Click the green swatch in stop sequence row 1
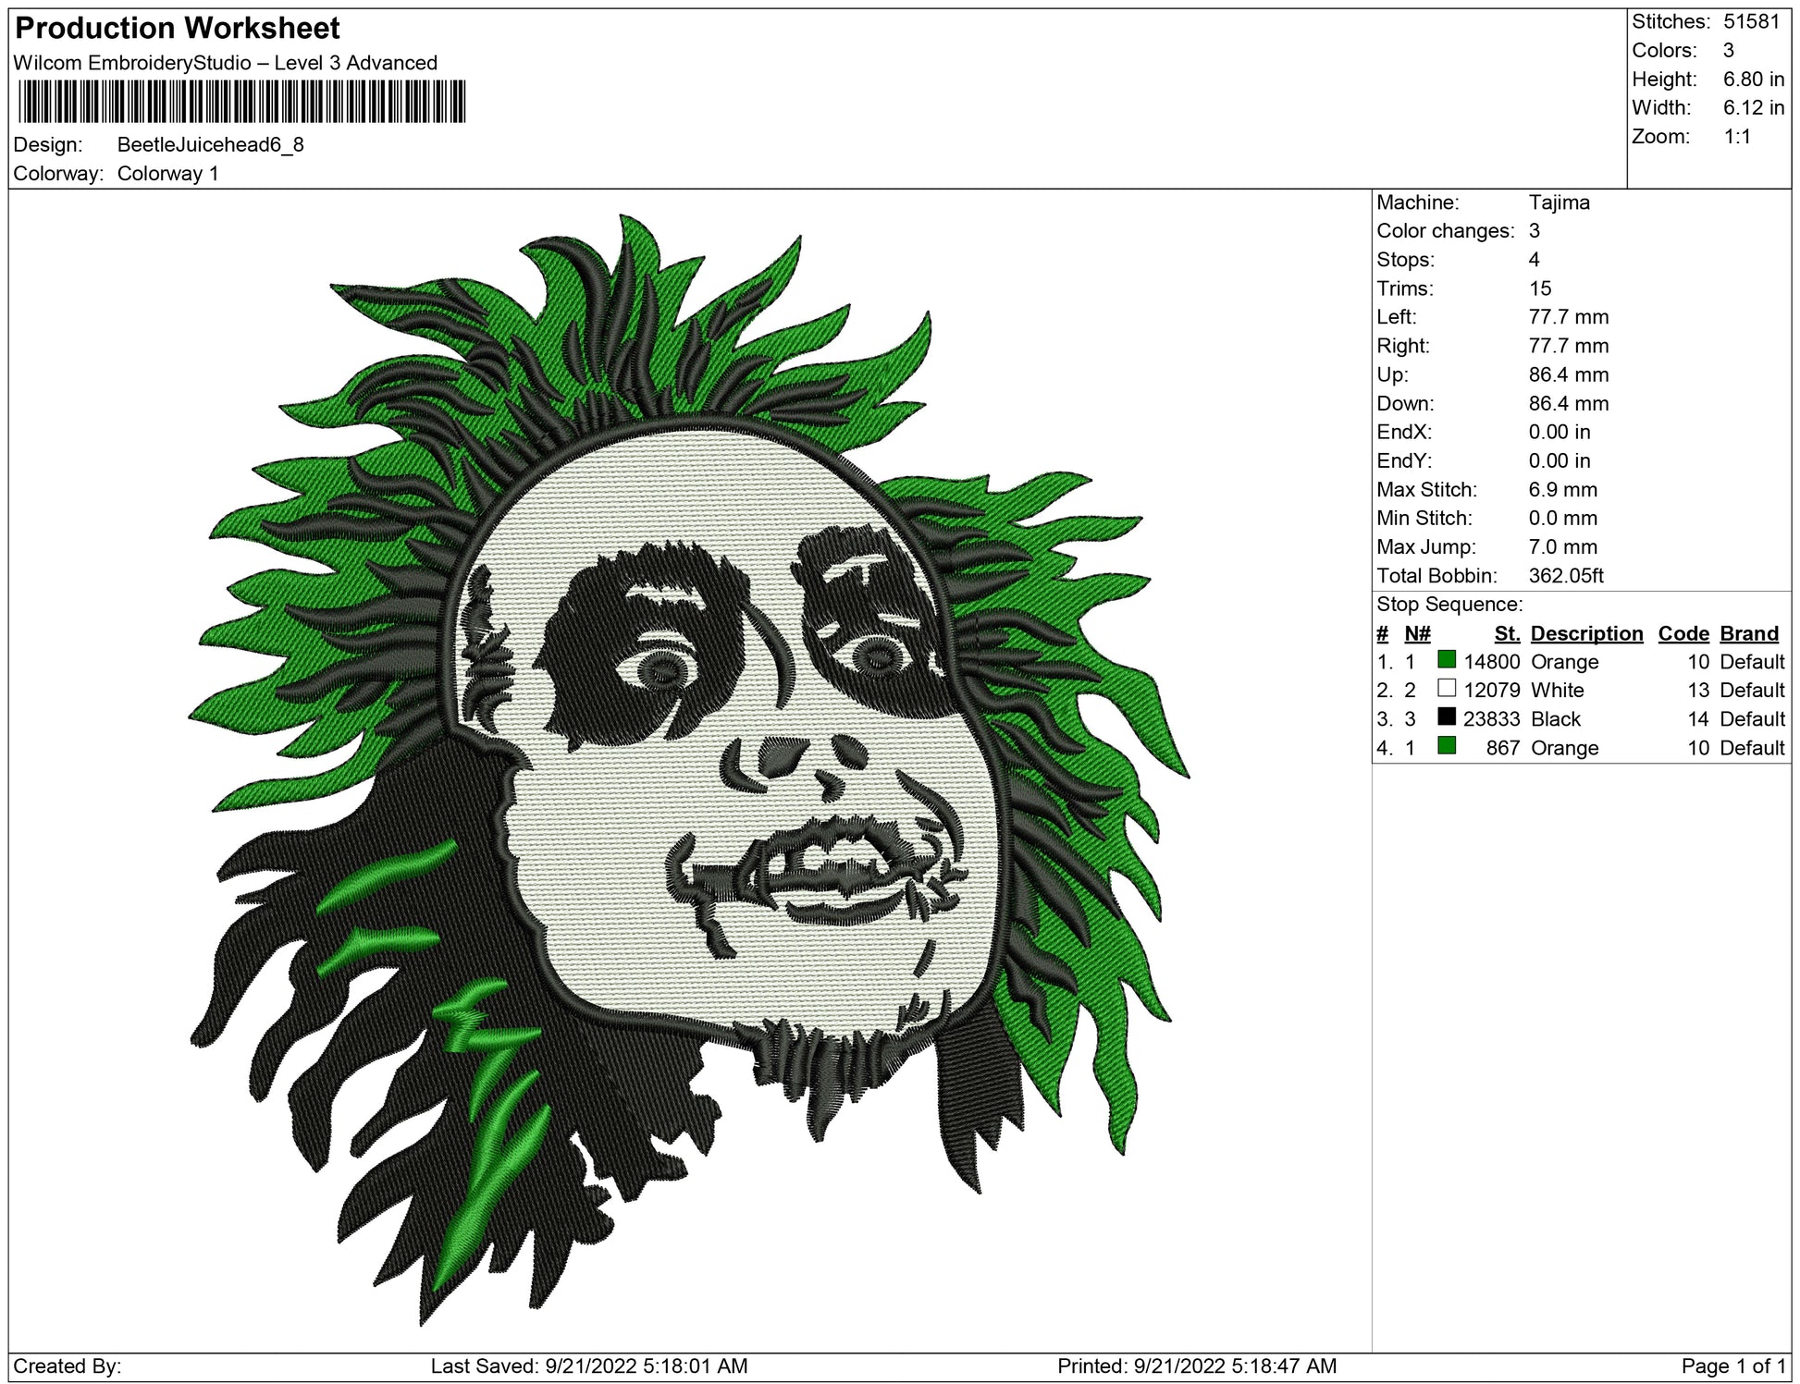1800x1384 pixels. tap(1447, 659)
